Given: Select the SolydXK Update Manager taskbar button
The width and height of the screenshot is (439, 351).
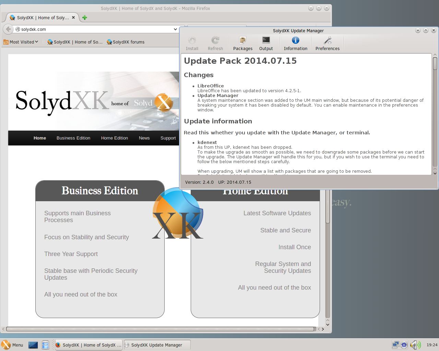Looking at the screenshot, I should (x=157, y=345).
